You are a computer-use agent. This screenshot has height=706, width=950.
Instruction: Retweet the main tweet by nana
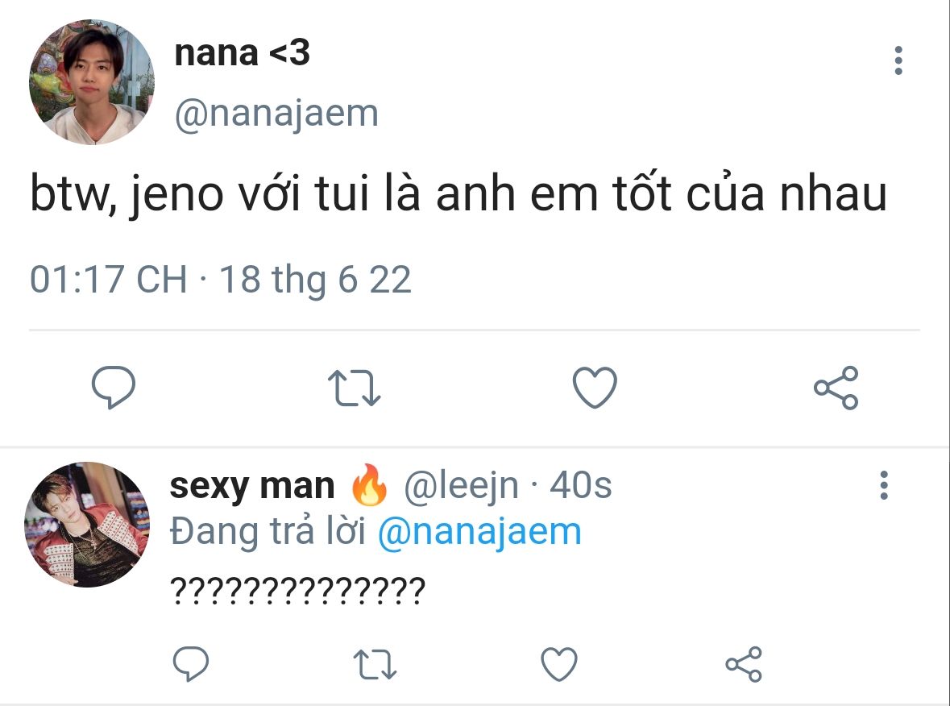point(355,388)
